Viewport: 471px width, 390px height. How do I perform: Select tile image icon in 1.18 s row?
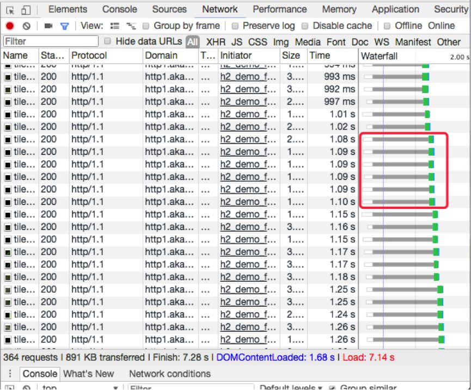click(8, 277)
